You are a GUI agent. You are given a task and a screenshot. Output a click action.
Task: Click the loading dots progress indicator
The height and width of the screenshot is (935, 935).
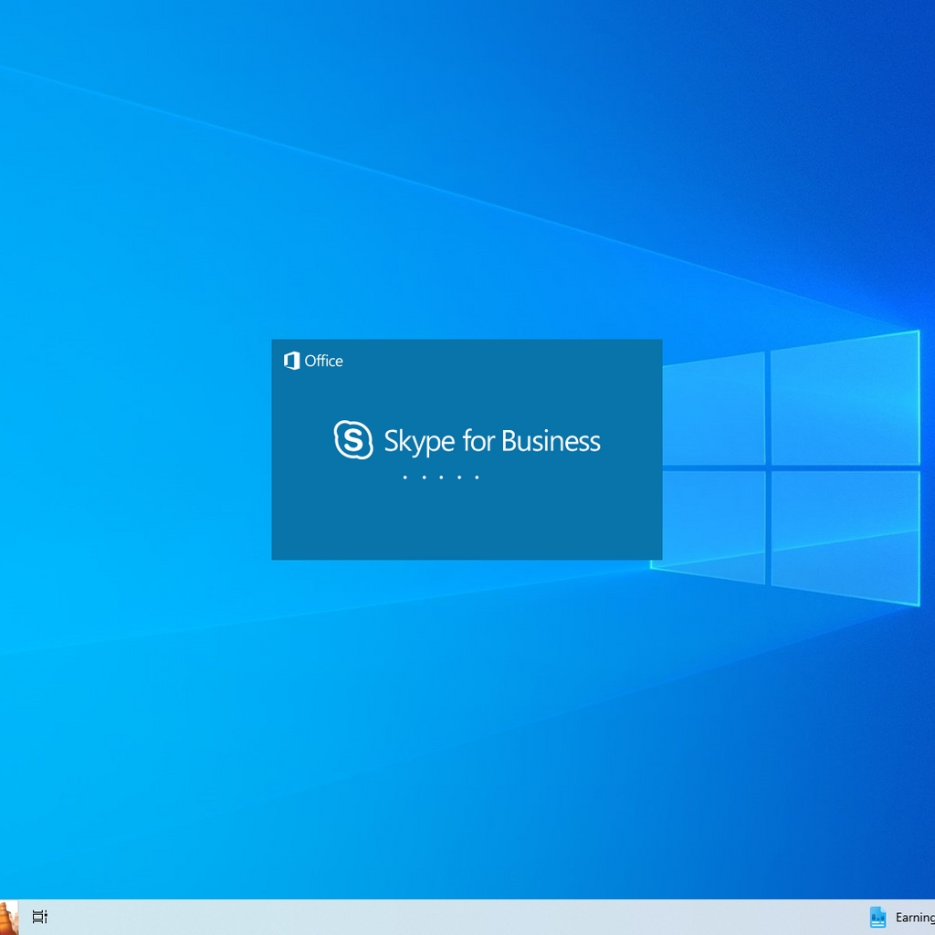click(x=441, y=477)
